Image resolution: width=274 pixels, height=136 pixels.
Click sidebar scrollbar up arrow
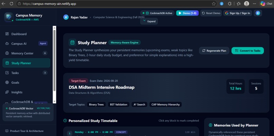coord(54,27)
